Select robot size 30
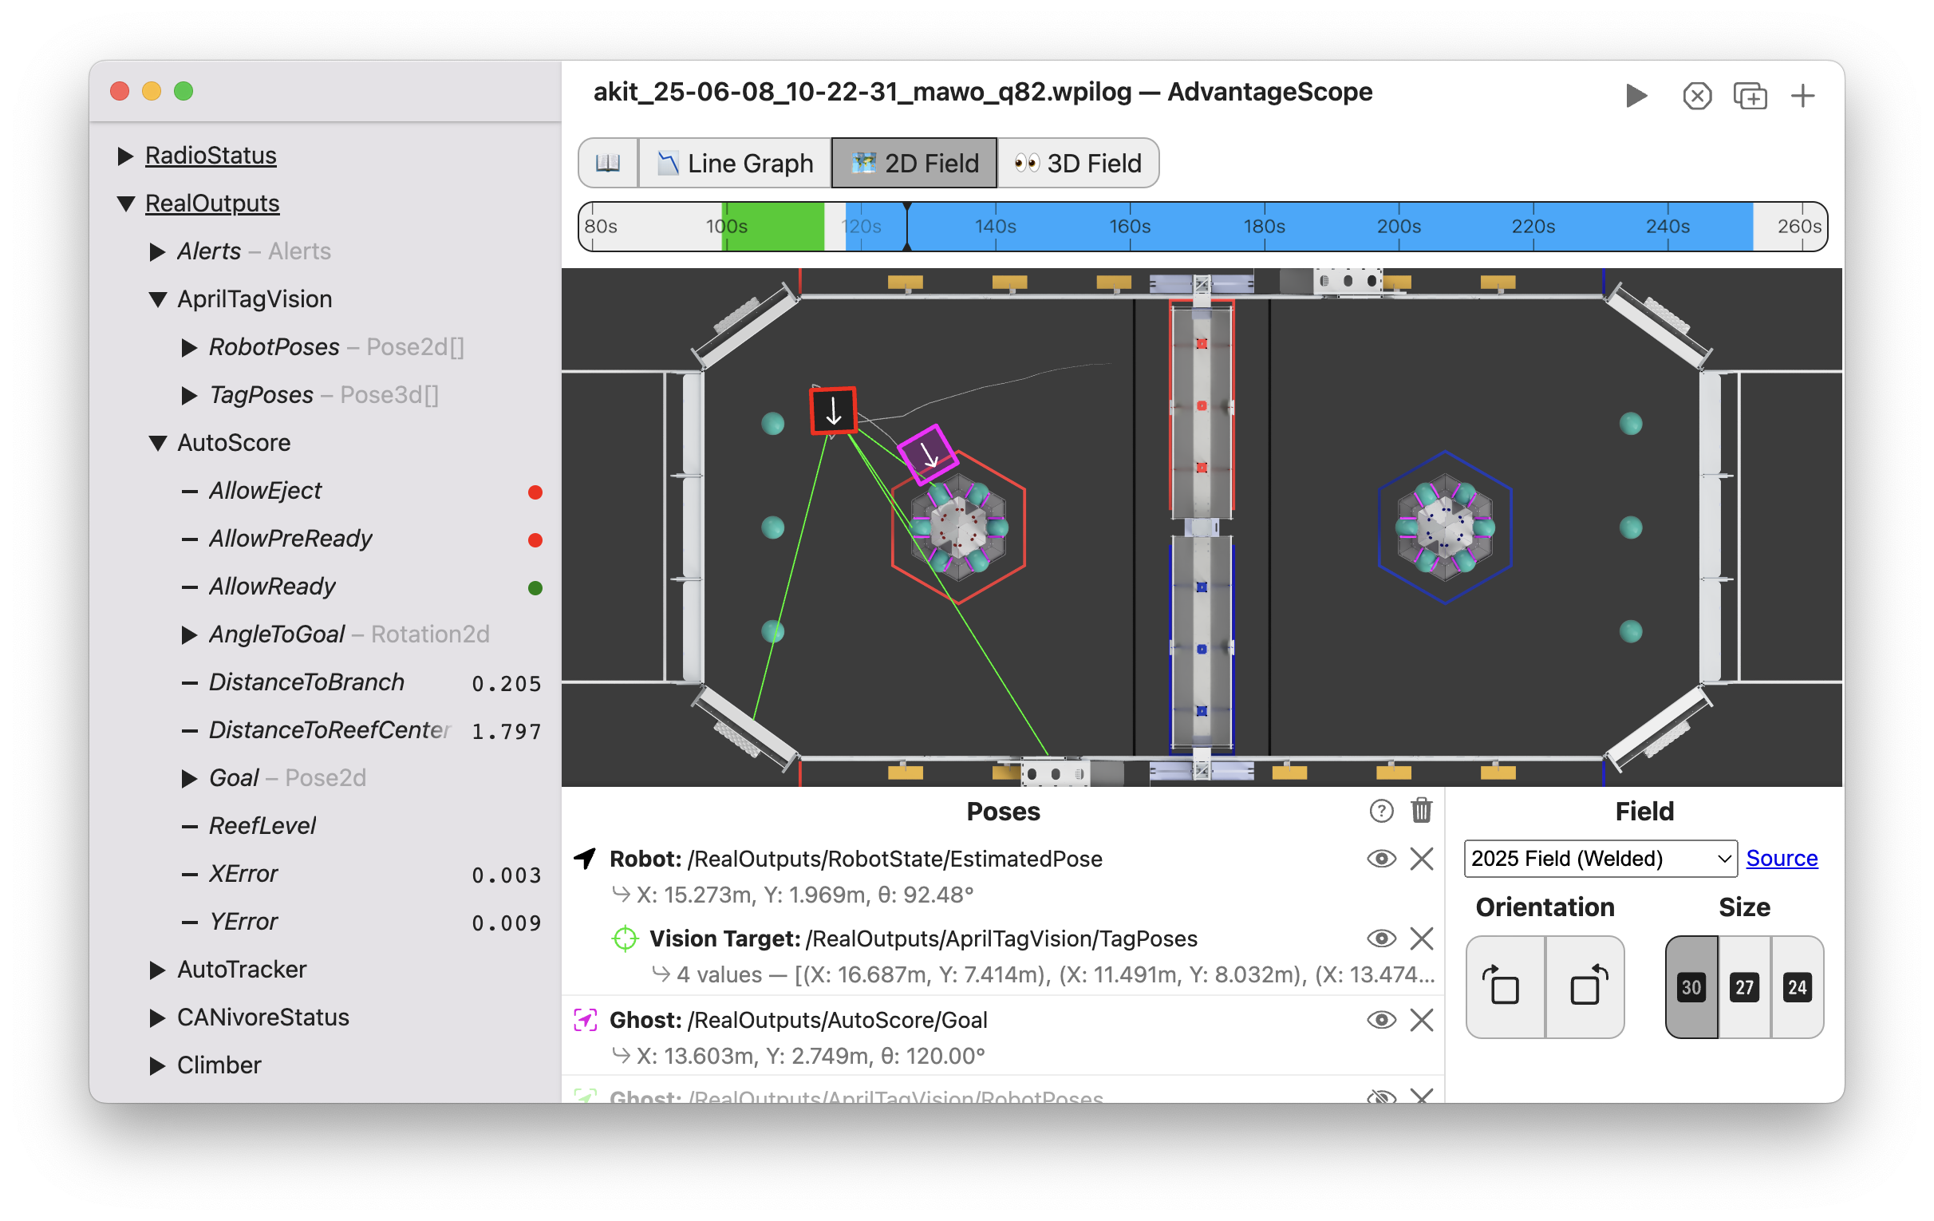The width and height of the screenshot is (1934, 1221). coord(1691,988)
